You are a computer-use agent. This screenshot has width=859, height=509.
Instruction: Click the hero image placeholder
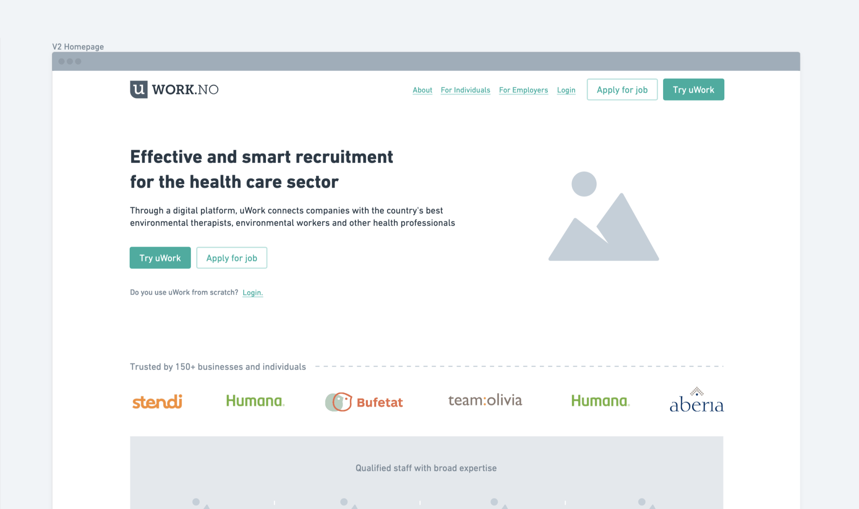(604, 216)
